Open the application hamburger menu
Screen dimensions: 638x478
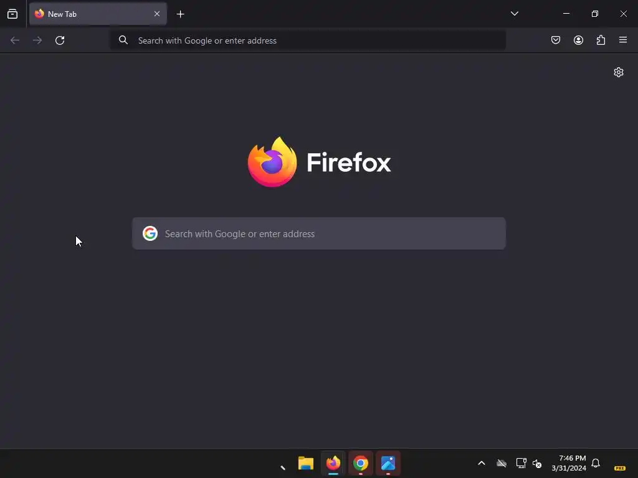click(623, 40)
